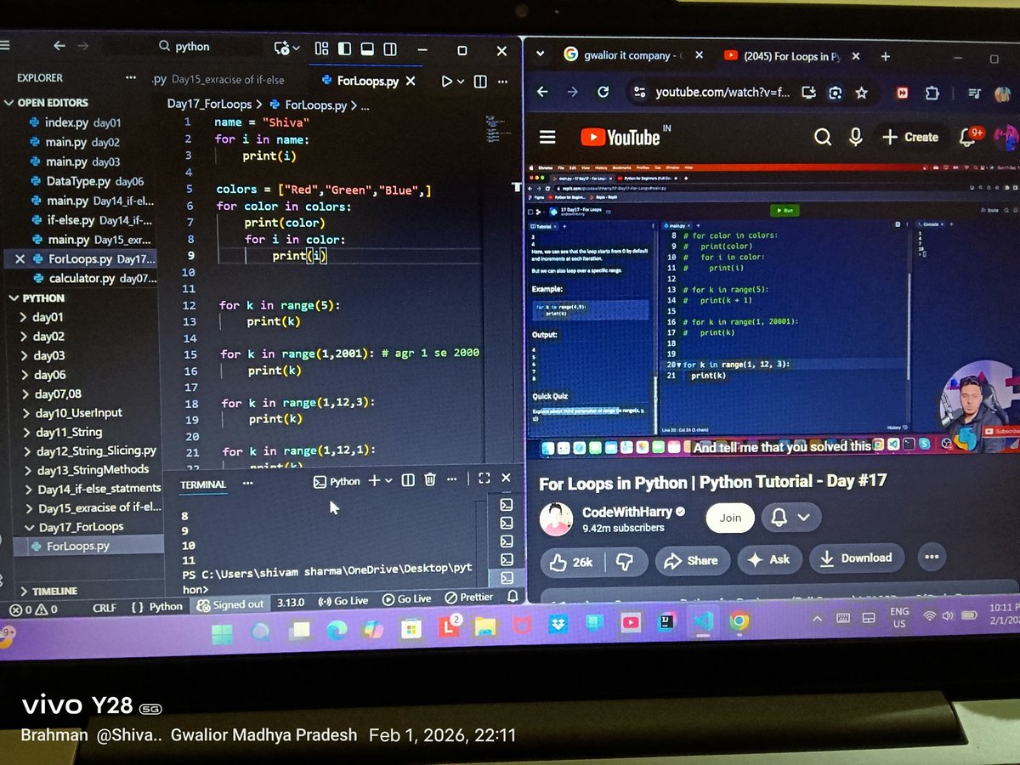The width and height of the screenshot is (1020, 765).
Task: Create a new terminal with plus icon
Action: 373,480
